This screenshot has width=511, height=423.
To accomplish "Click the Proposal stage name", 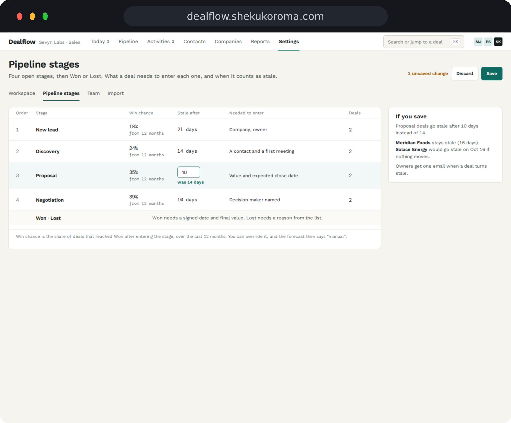I will 46,176.
